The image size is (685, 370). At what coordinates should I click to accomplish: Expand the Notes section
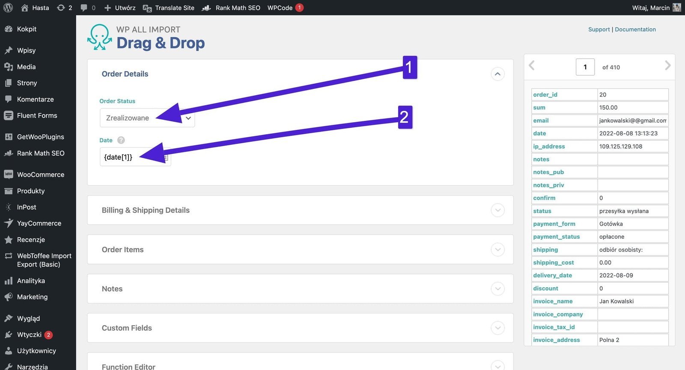tap(497, 289)
